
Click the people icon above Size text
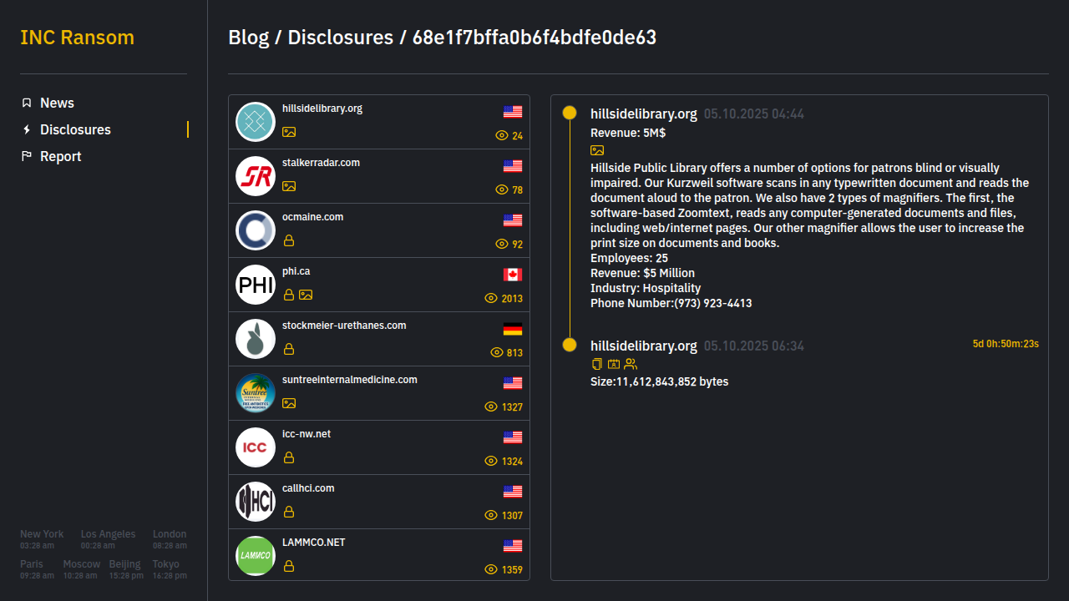coord(631,364)
